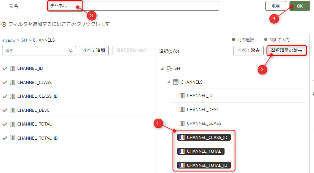Image resolution: width=314 pixels, height=173 pixels.
Task: Select highlighted CHANNEL_TOTAL in selection tree
Action: click(x=201, y=151)
